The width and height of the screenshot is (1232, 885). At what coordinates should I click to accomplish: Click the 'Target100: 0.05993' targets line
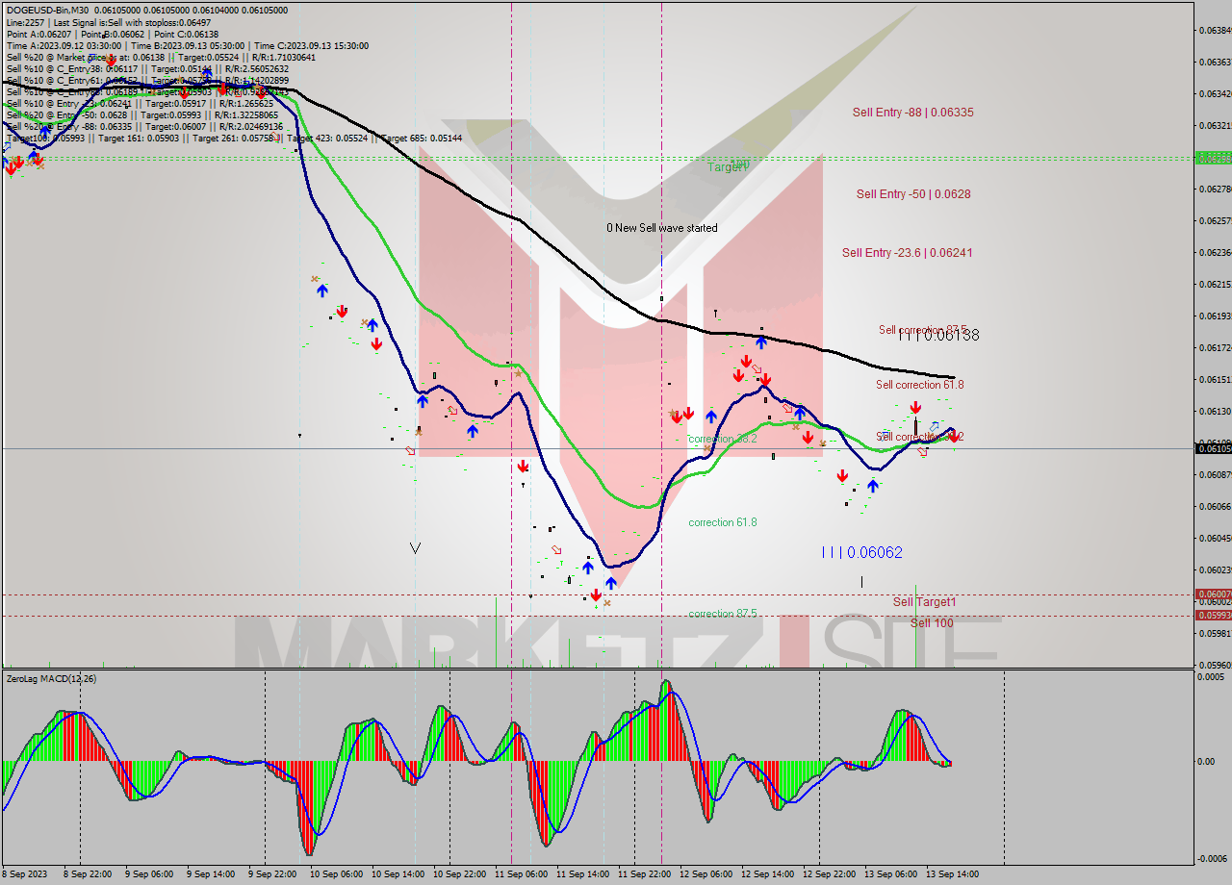[x=234, y=139]
